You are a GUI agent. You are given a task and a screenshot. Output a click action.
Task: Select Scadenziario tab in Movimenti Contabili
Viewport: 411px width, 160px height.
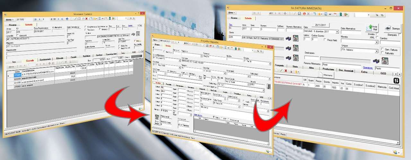45,60
